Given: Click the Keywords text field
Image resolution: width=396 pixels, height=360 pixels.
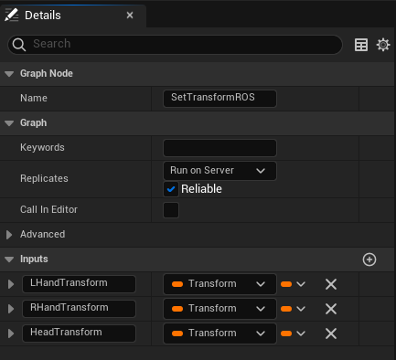Looking at the screenshot, I should [219, 148].
